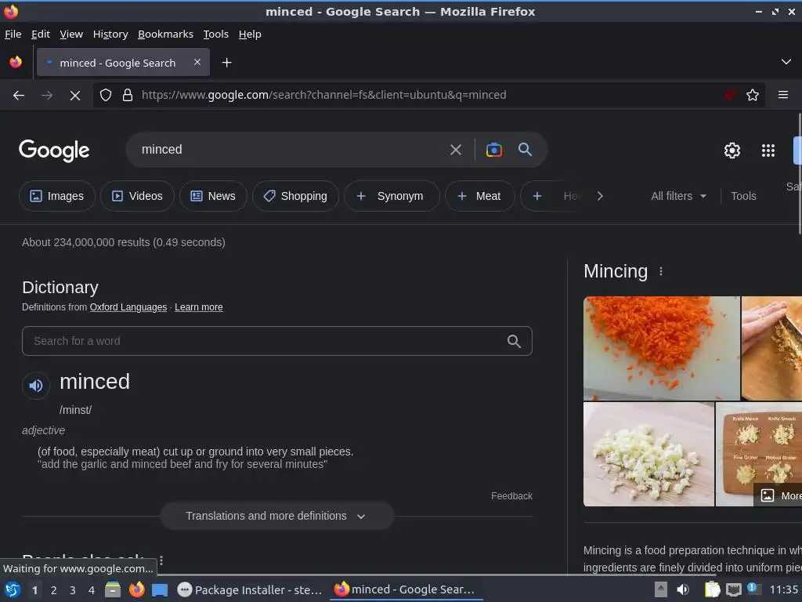Open Firefox View pinned icon
The width and height of the screenshot is (802, 602).
point(16,63)
